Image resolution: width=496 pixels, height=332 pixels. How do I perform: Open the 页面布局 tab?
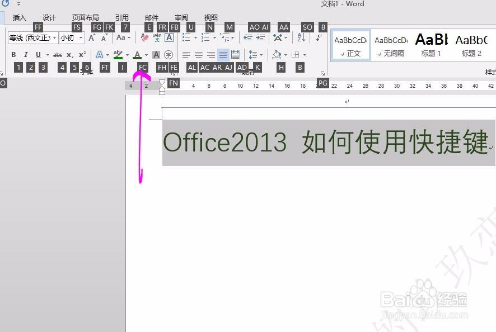pyautogui.click(x=86, y=18)
